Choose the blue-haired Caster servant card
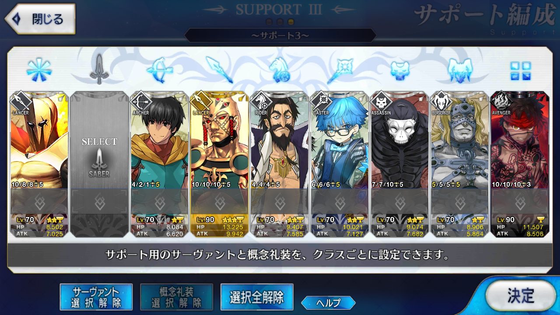The width and height of the screenshot is (560, 315). [340, 164]
